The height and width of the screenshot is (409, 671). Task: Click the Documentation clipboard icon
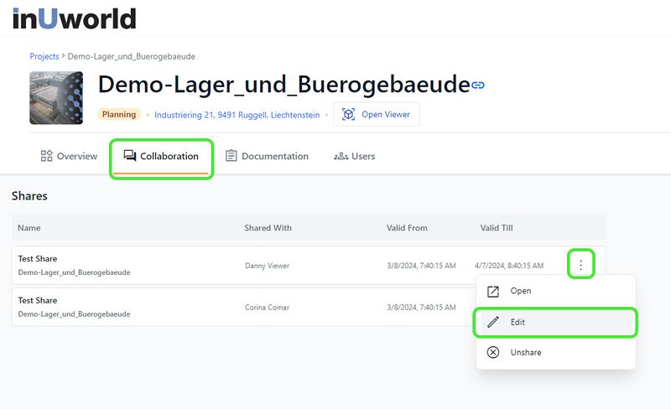click(231, 156)
